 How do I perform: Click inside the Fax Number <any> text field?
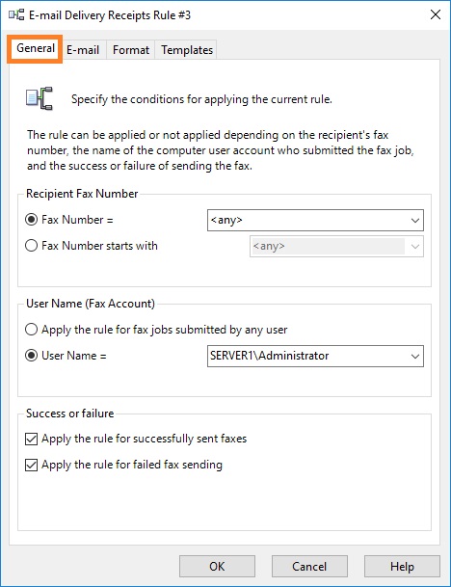(x=306, y=220)
